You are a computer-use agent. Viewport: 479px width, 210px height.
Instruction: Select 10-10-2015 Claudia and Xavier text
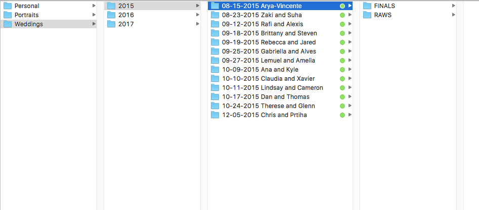tap(268, 79)
